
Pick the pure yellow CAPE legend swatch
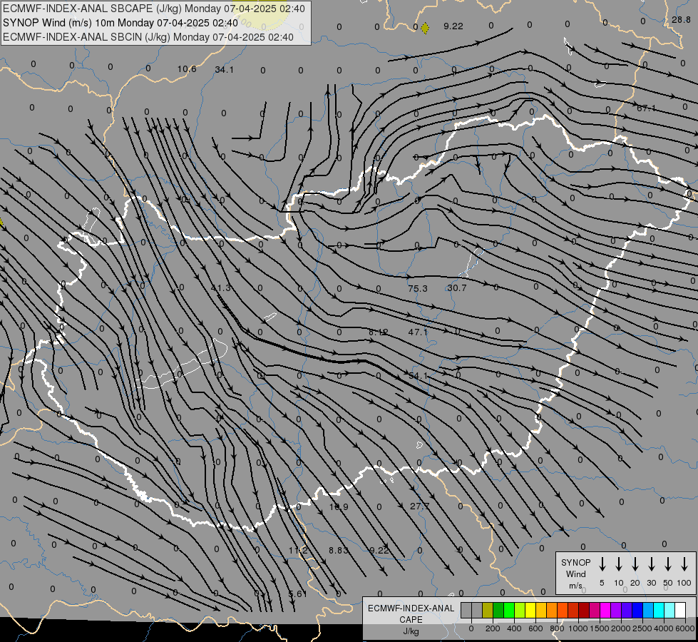(530, 610)
